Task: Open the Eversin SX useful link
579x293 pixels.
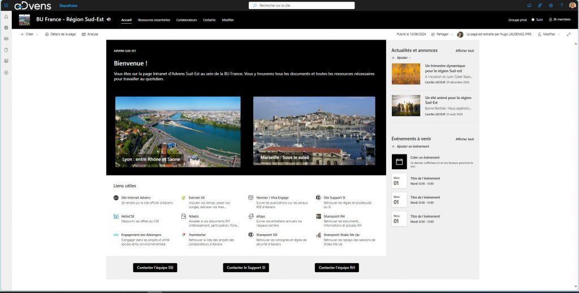Action: [x=197, y=197]
